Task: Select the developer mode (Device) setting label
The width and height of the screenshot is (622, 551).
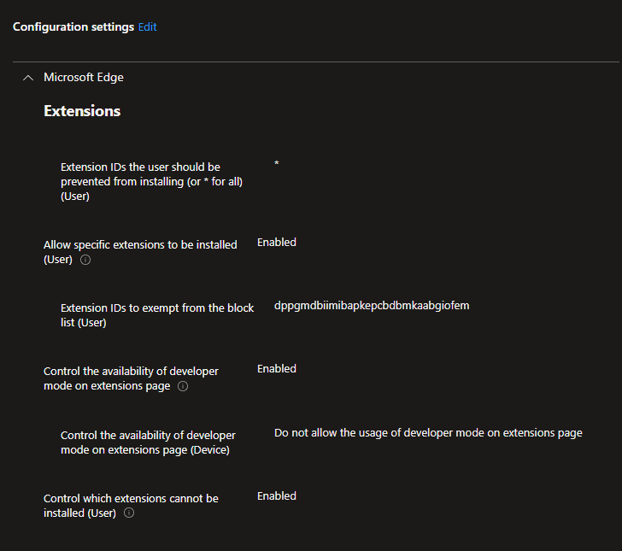Action: pos(148,443)
